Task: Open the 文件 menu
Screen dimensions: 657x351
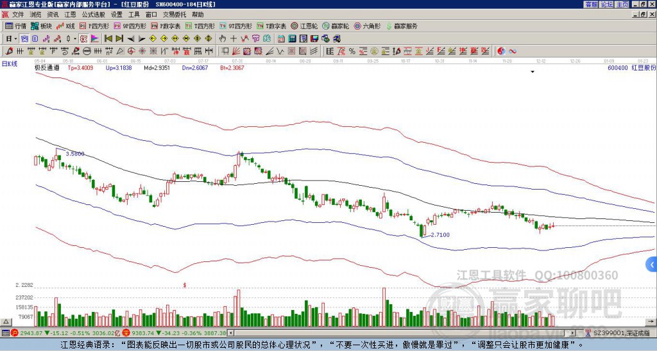Action: pos(18,15)
